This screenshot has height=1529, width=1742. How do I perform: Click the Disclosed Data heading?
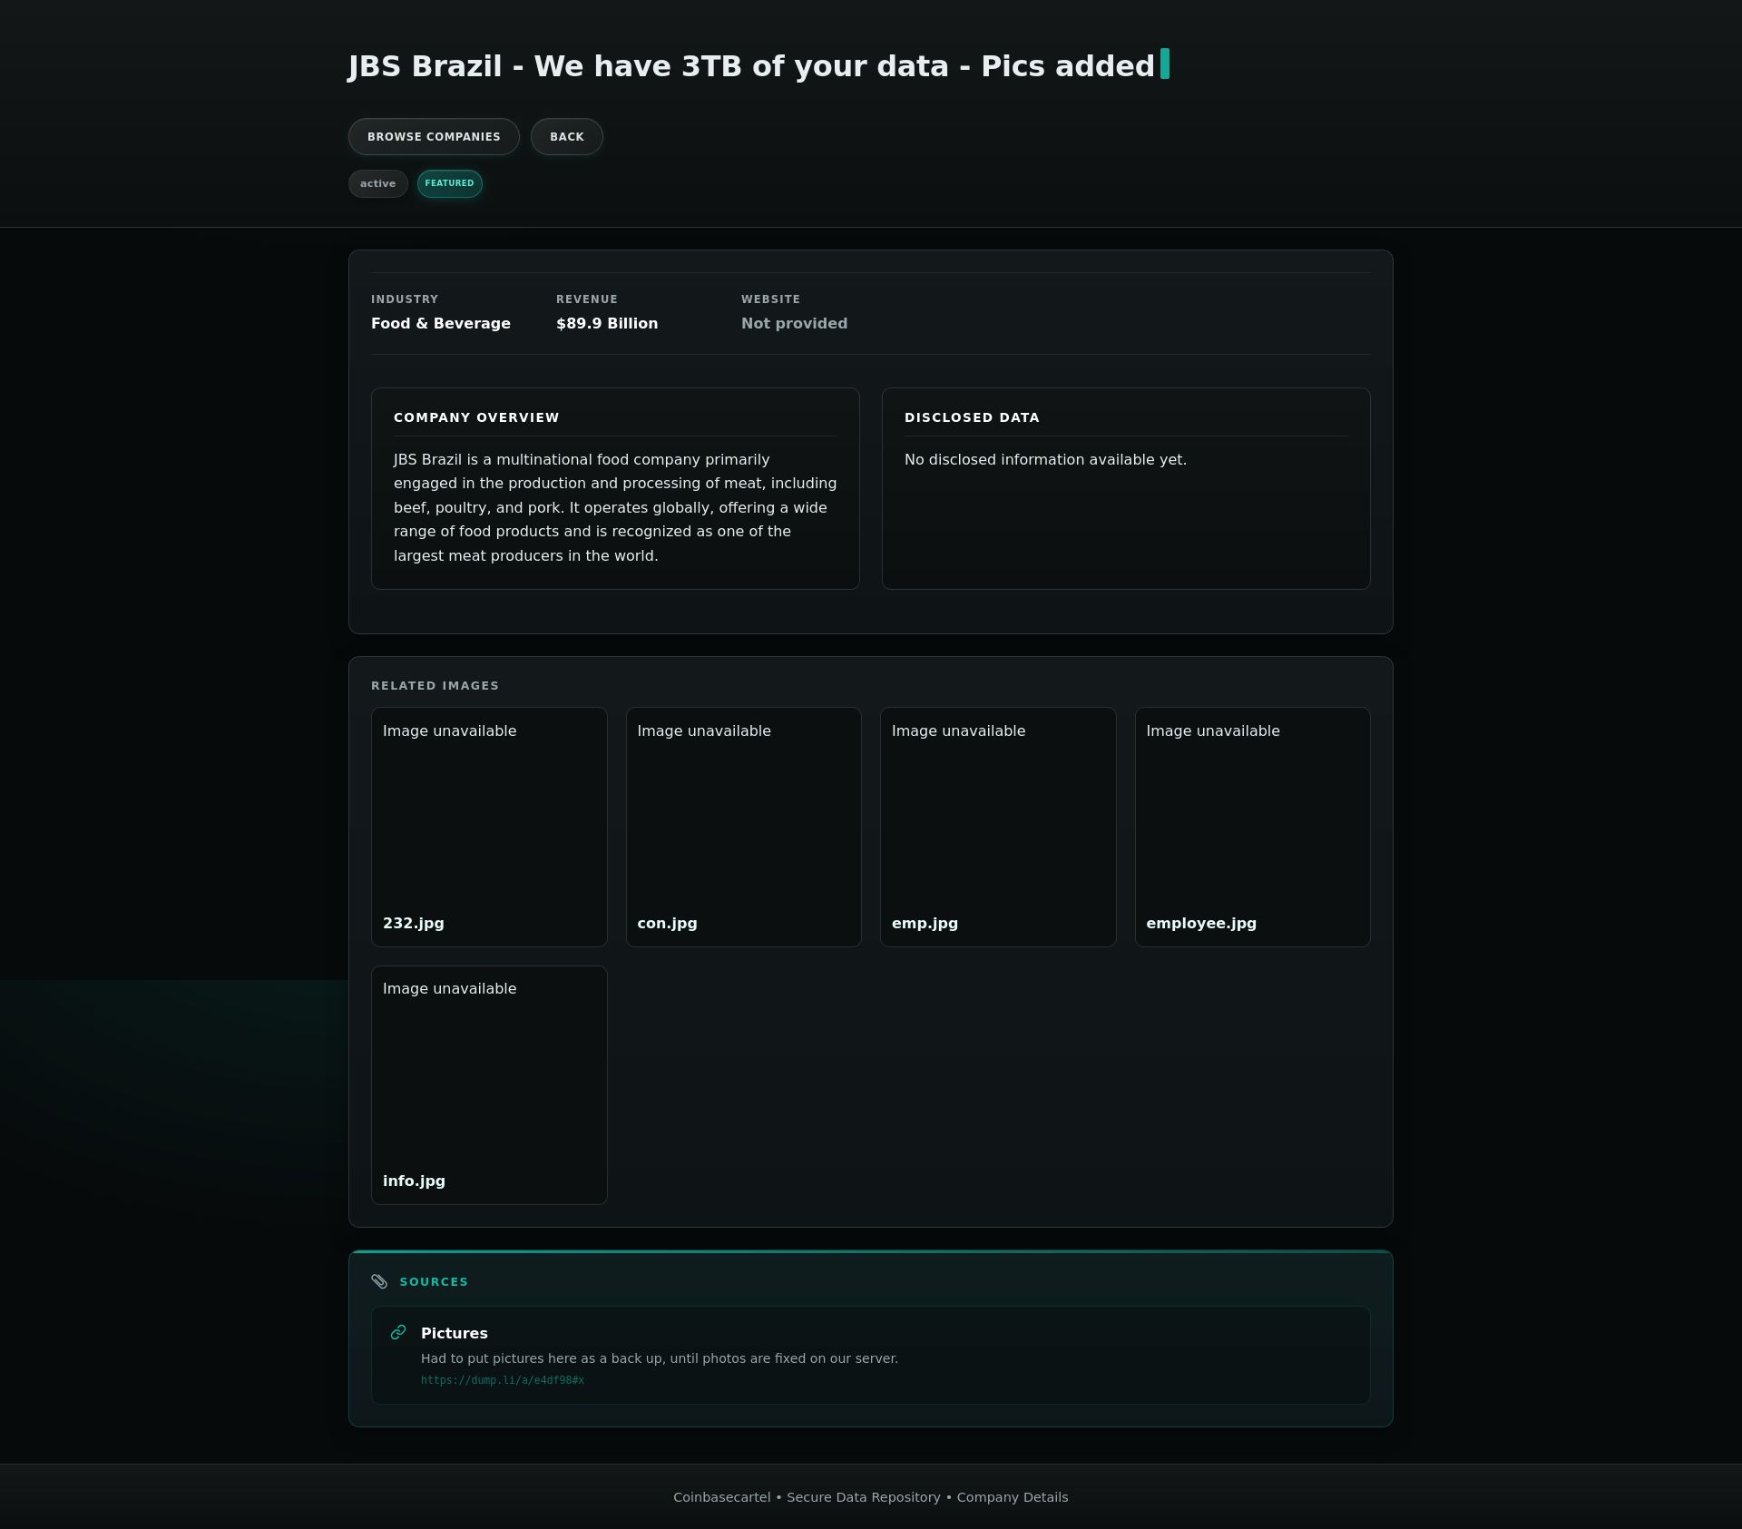point(972,417)
